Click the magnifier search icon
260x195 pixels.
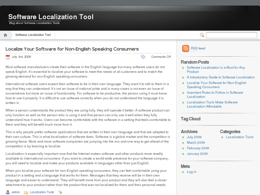click(202, 35)
